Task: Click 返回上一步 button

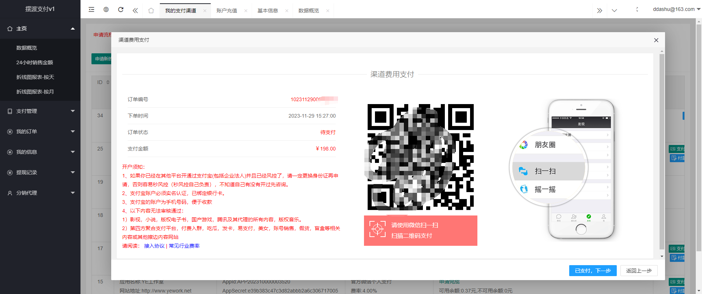Action: (639, 271)
